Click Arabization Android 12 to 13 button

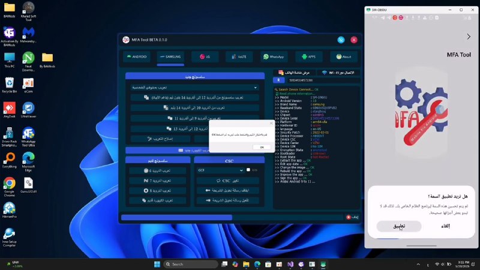(170, 128)
